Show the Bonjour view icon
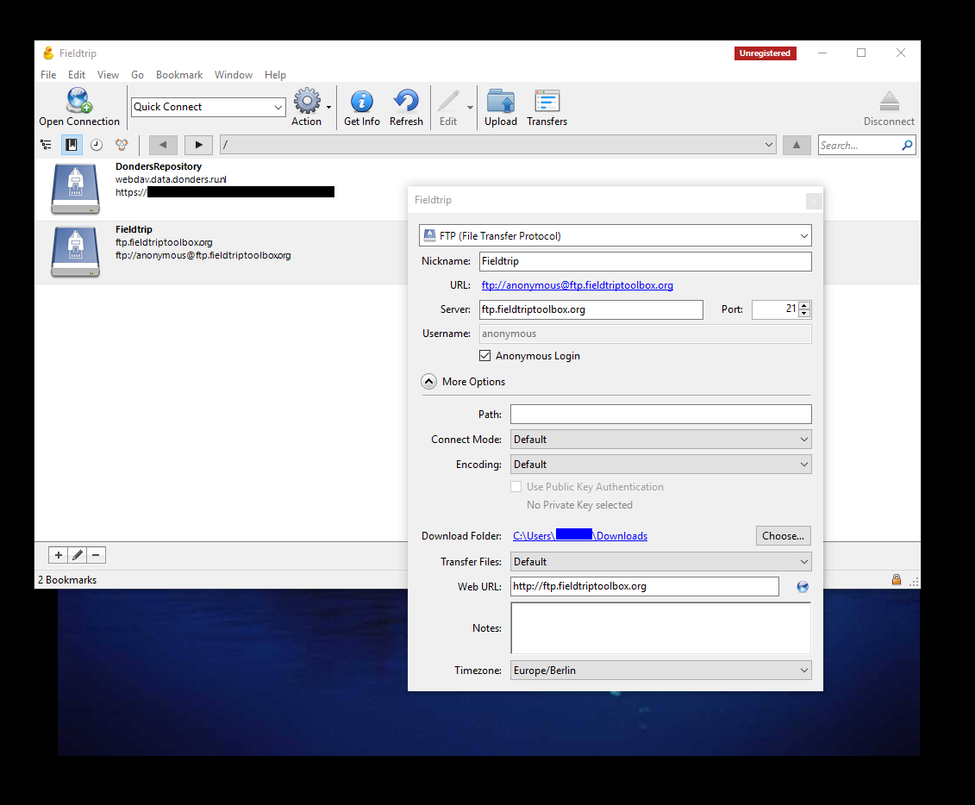Viewport: 975px width, 805px height. point(122,145)
